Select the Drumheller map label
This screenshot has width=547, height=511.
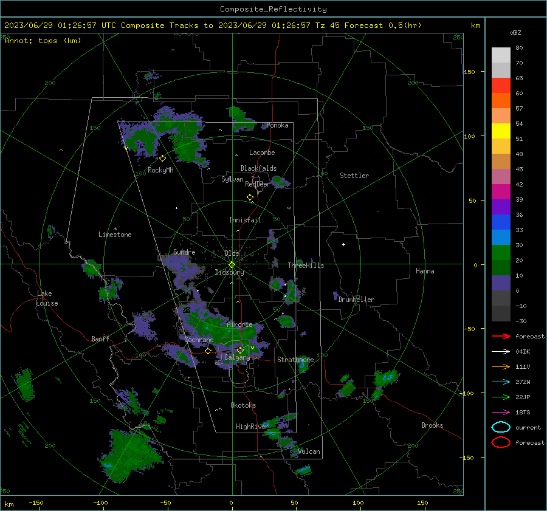click(x=356, y=300)
